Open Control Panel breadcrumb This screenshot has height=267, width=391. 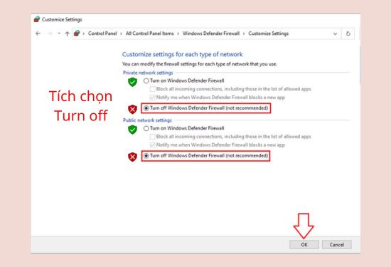102,33
